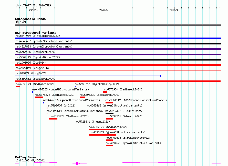Open variant nsv6378276 (Sedlazeck2020) label
This screenshot has height=166, width=228.
click(x=55, y=95)
